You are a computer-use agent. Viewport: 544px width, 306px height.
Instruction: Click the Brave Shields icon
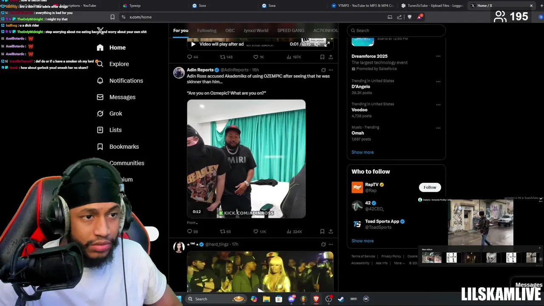[410, 17]
